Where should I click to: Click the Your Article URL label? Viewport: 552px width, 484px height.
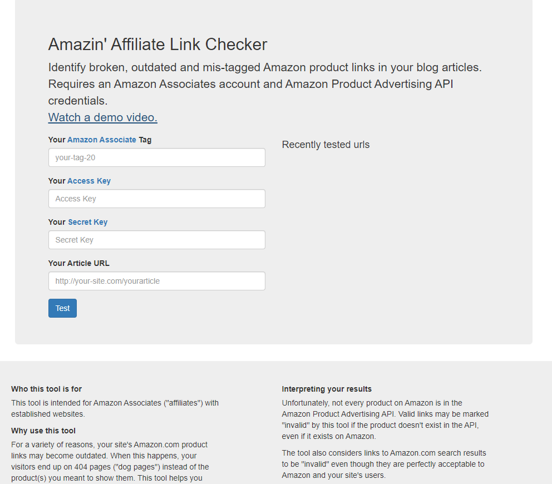click(78, 263)
